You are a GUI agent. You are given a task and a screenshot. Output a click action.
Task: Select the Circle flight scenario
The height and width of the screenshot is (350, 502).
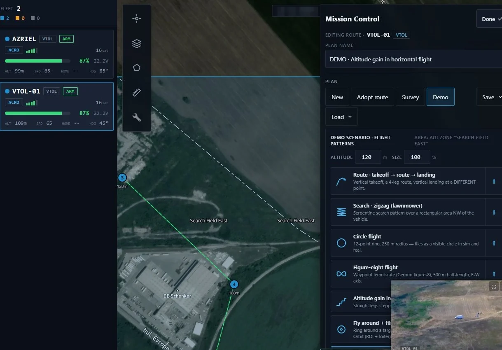(x=408, y=243)
